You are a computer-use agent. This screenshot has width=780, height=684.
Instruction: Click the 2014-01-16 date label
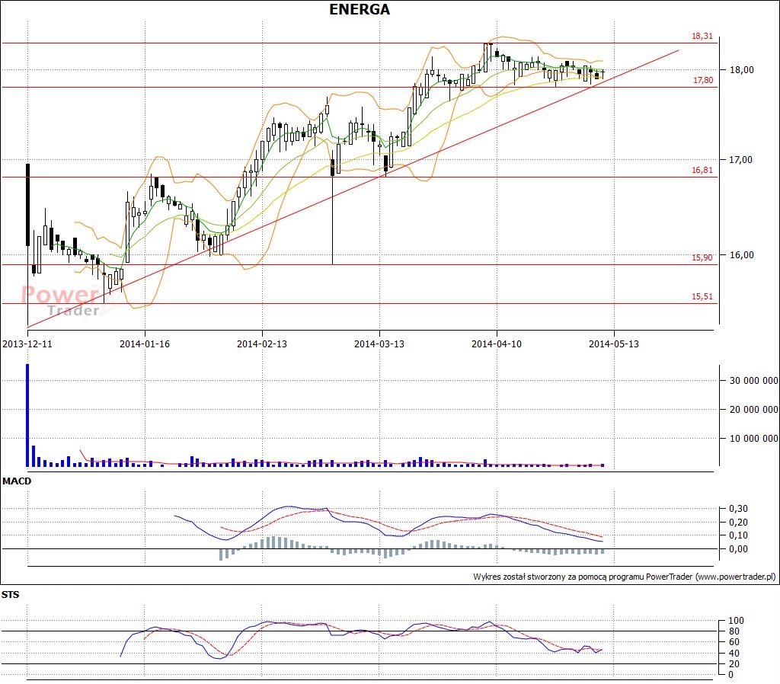[145, 344]
